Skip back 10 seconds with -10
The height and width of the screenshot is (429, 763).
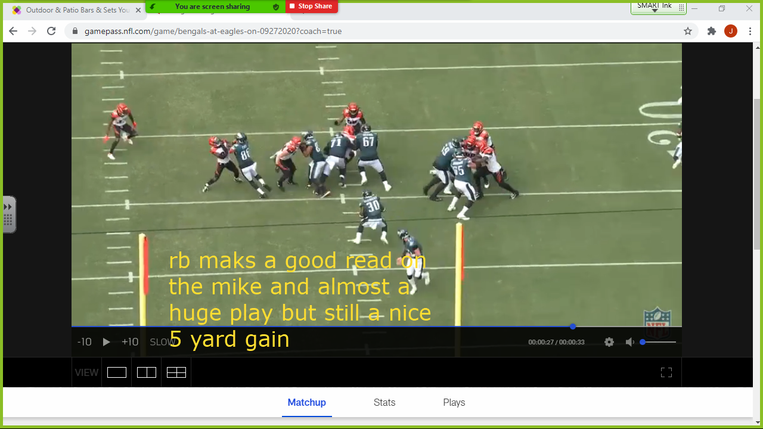click(x=83, y=341)
